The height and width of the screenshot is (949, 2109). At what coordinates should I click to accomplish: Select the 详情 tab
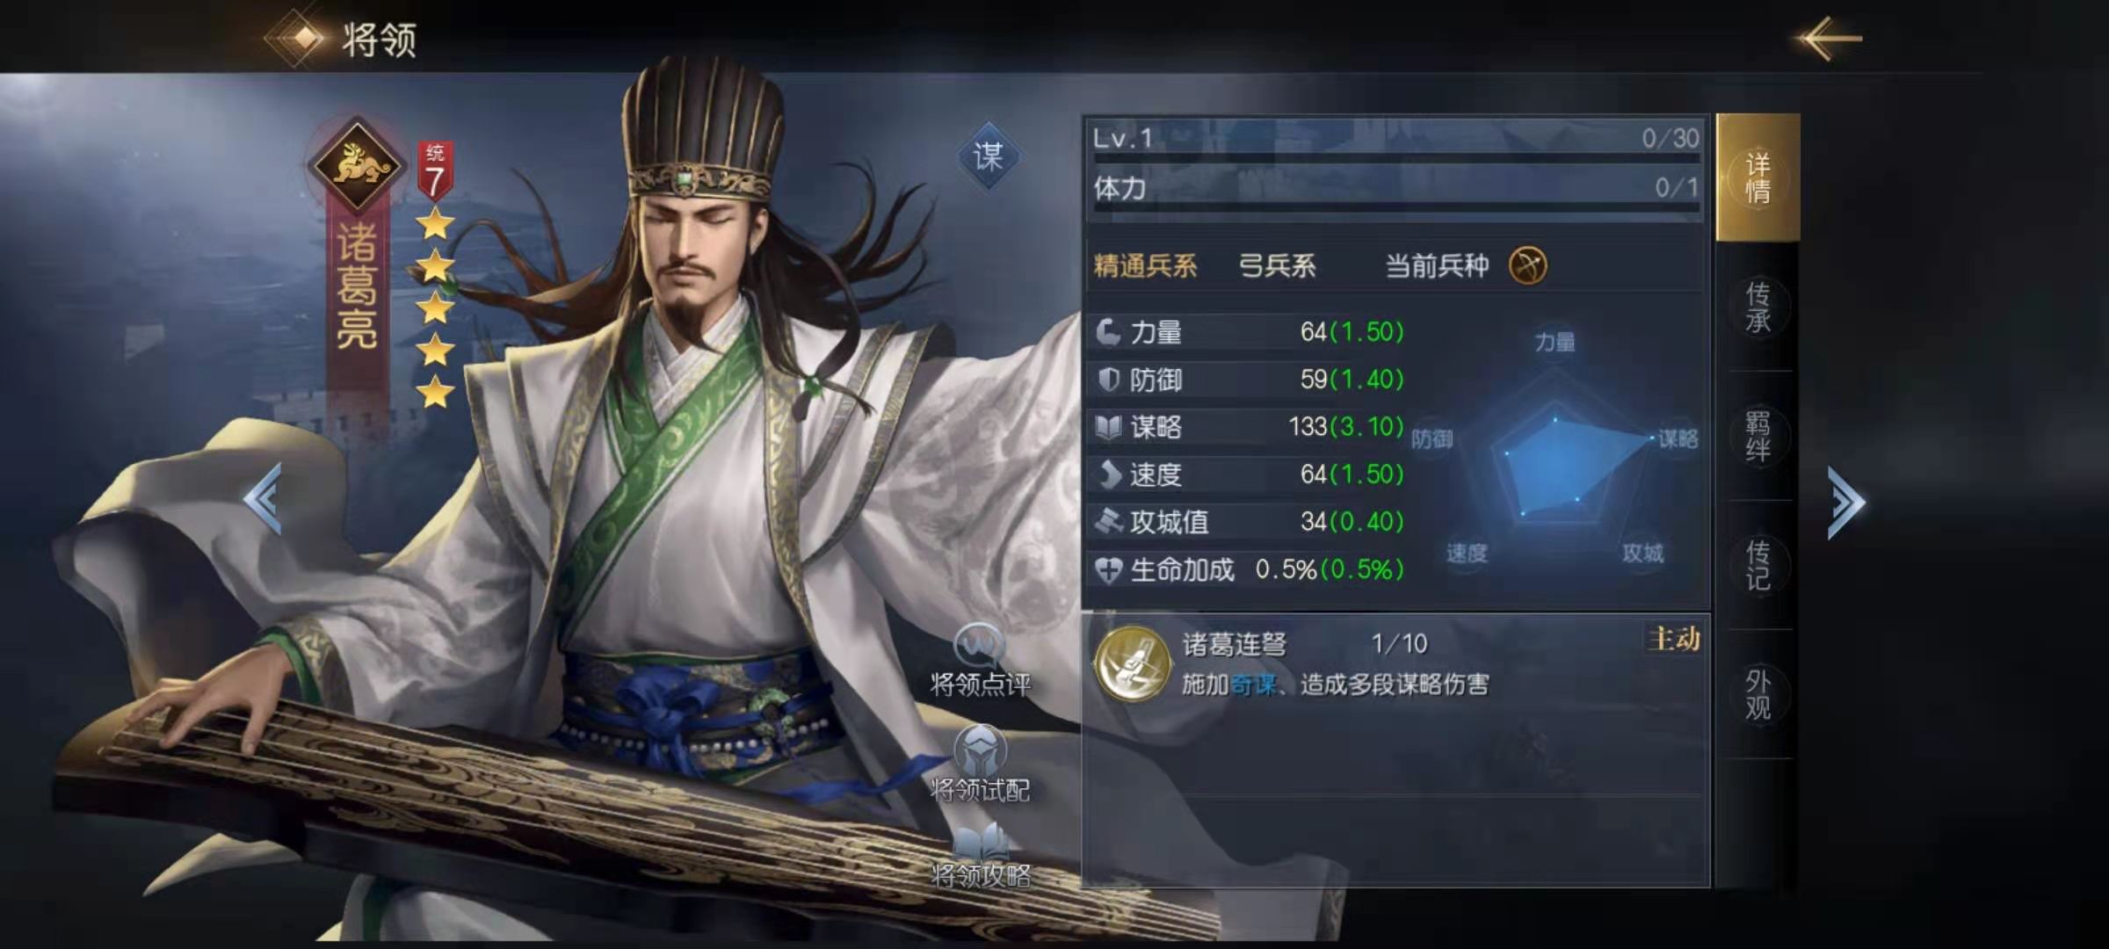point(1757,177)
